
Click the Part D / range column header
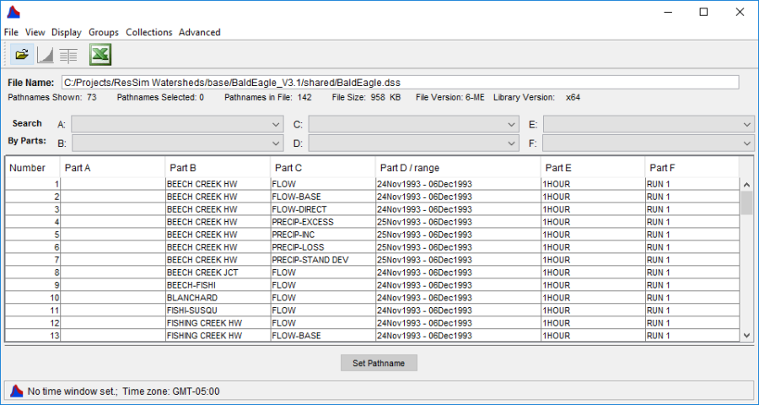pyautogui.click(x=457, y=167)
